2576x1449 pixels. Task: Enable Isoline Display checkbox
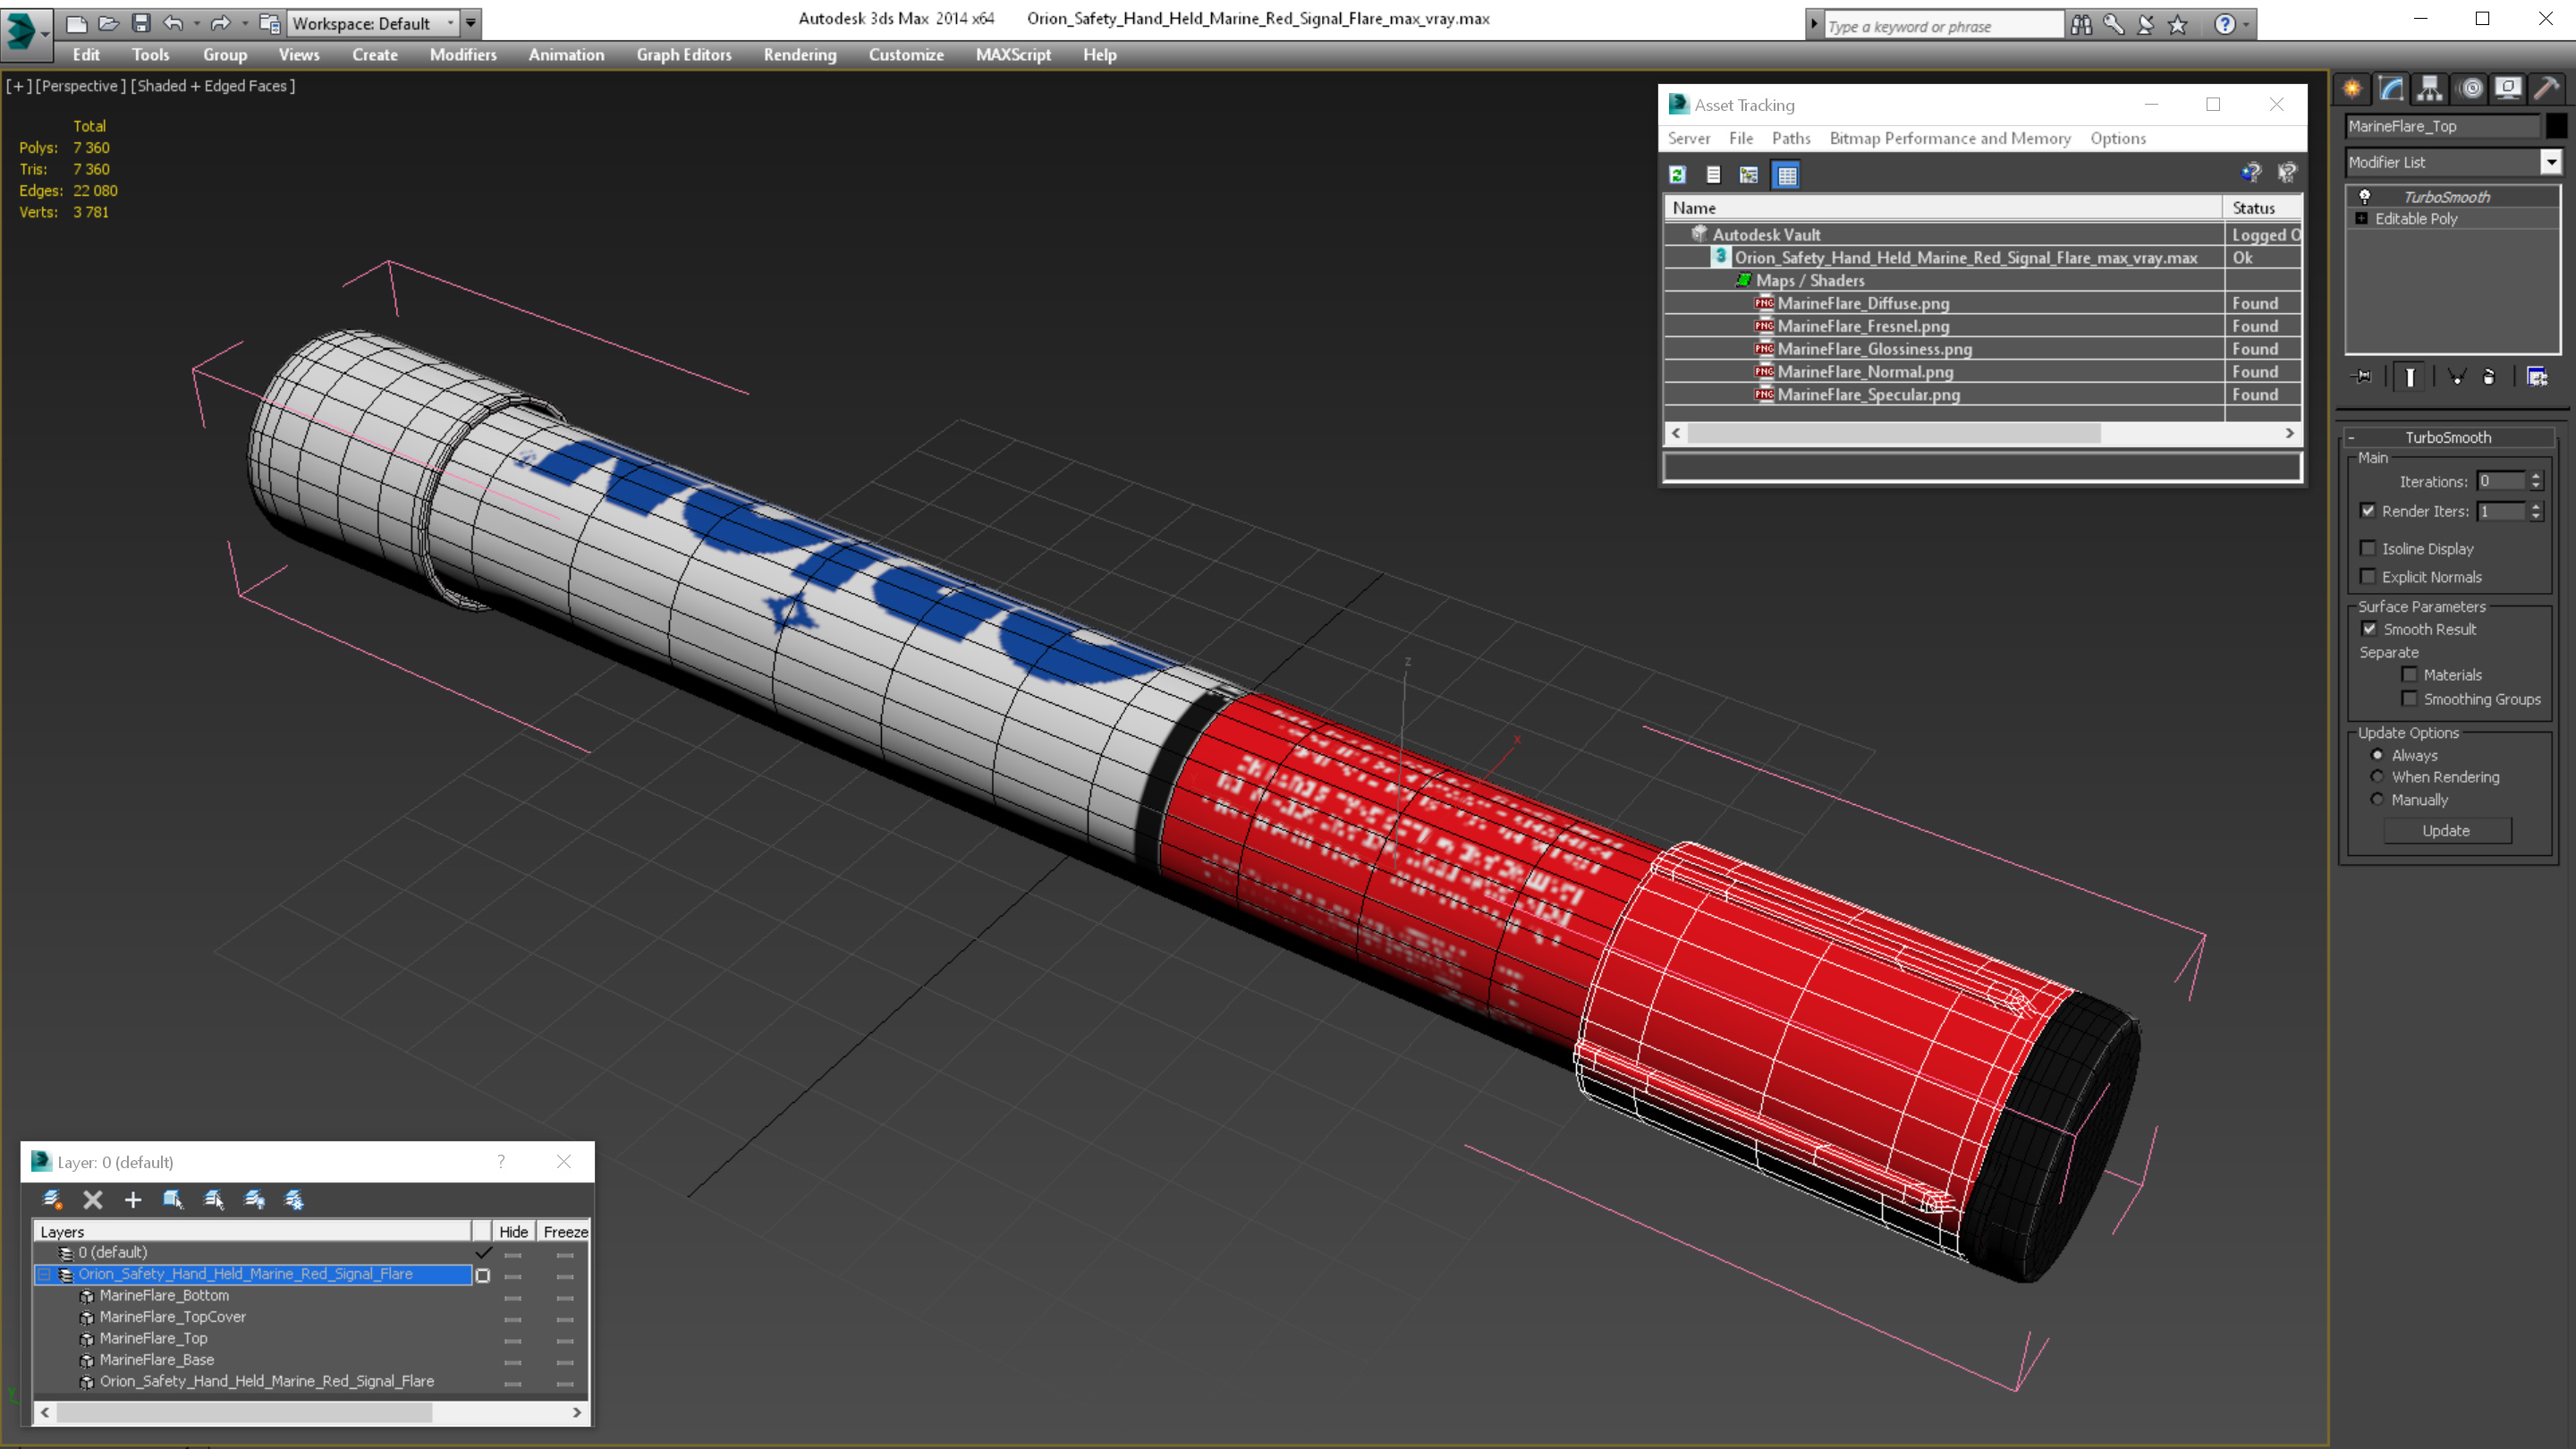pos(2368,548)
